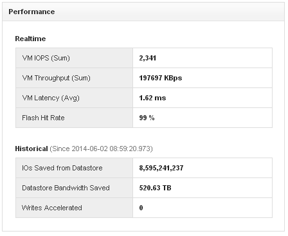This screenshot has width=288, height=236.
Task: Select the 197697 KBps throughput value
Action: click(161, 78)
